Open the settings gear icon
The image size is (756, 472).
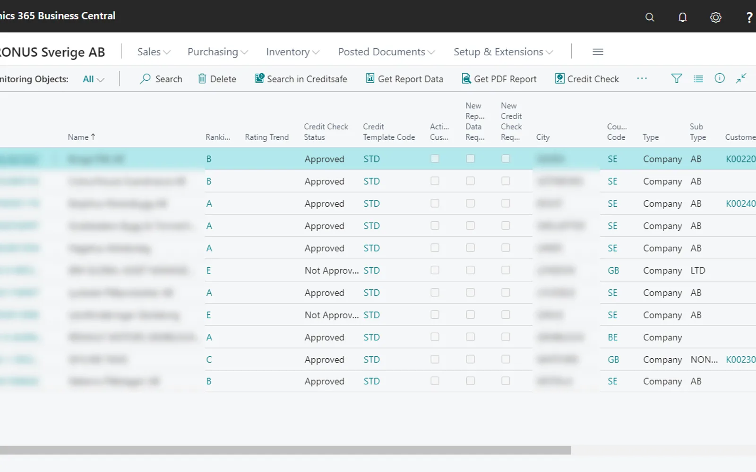click(716, 17)
